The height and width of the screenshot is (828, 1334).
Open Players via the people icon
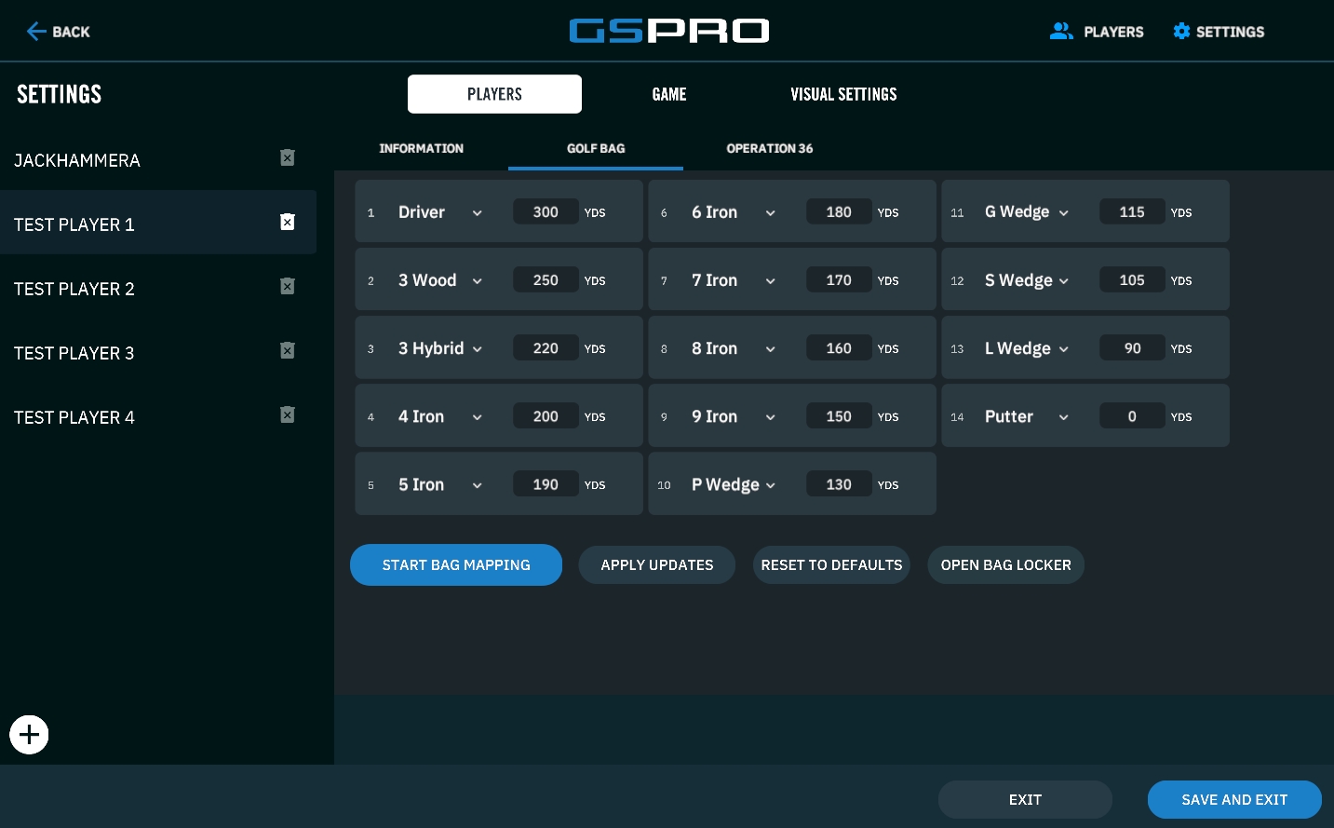[x=1061, y=32]
